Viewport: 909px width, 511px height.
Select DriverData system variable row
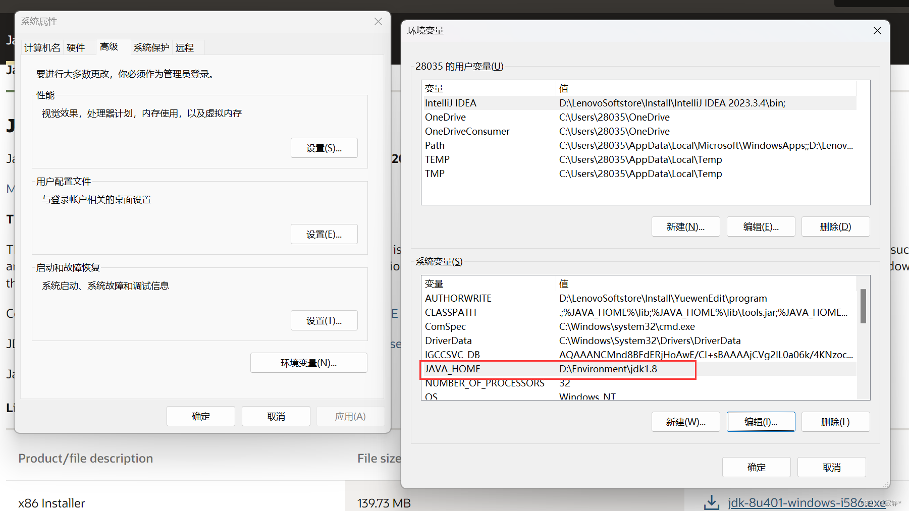tap(639, 340)
